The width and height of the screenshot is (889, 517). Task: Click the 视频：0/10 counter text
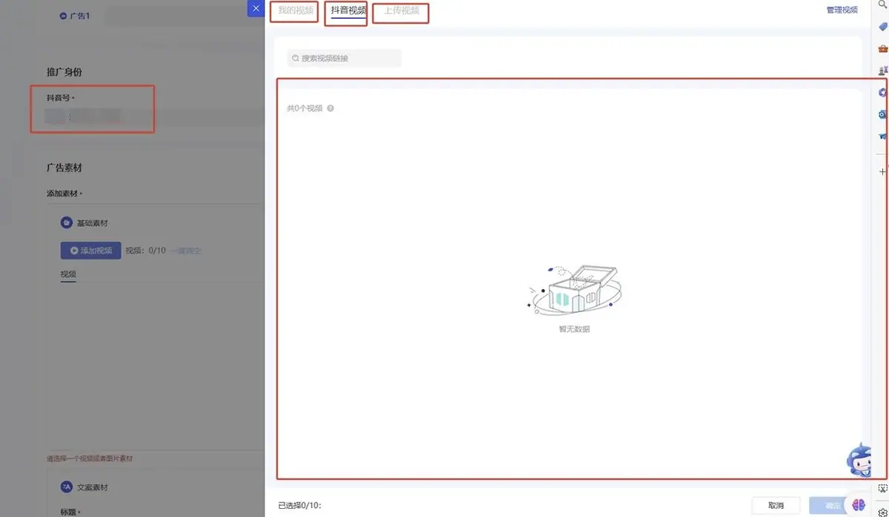(x=145, y=251)
